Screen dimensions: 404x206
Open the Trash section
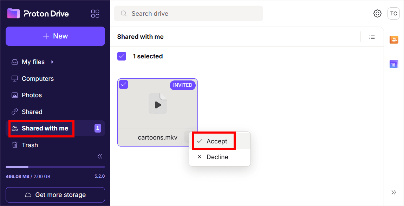tap(55, 145)
